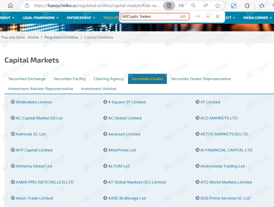Image resolution: width=274 pixels, height=207 pixels.
Task: Open the blue S extension icon
Action: pos(234,6)
